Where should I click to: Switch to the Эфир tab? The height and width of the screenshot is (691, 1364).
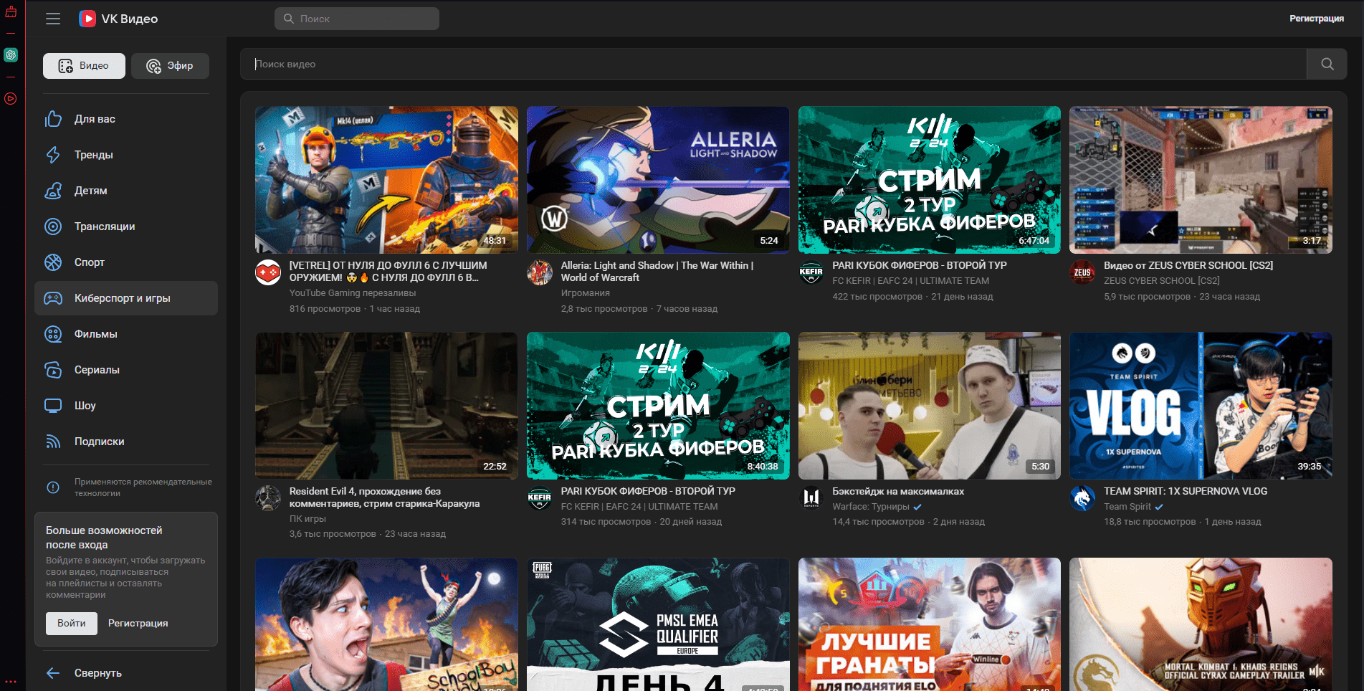[170, 65]
